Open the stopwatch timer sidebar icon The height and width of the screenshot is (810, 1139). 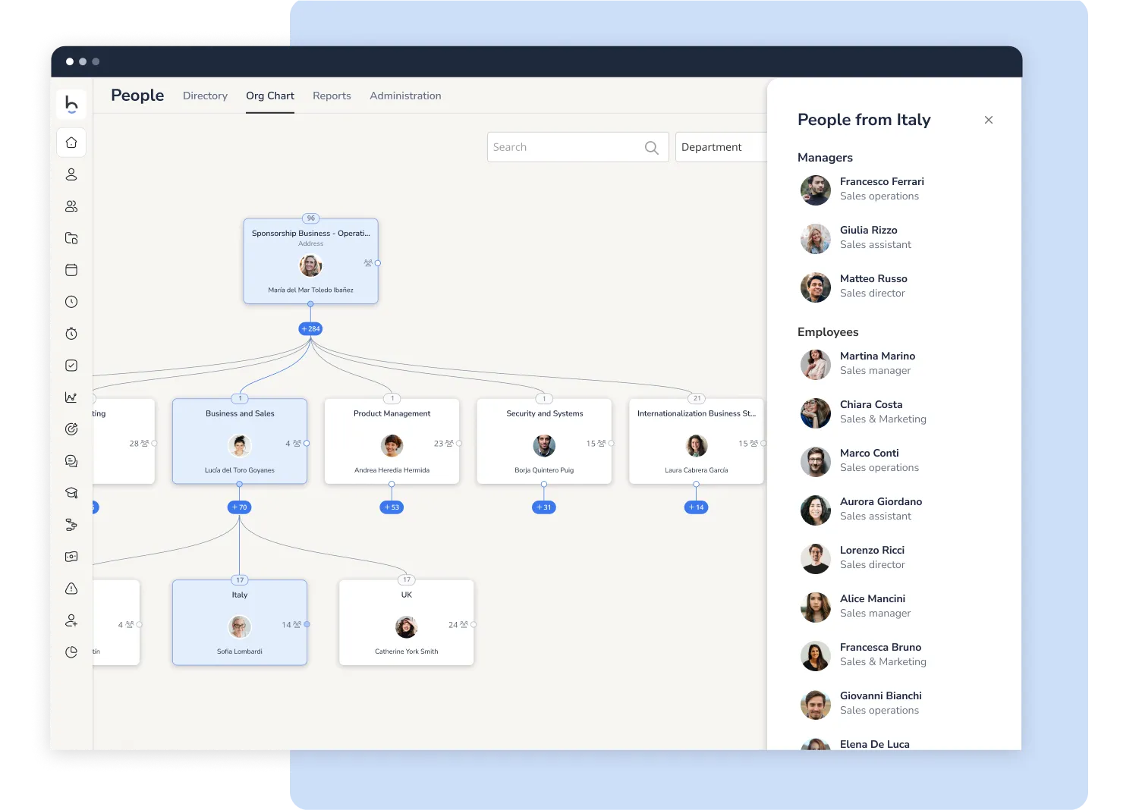71,334
